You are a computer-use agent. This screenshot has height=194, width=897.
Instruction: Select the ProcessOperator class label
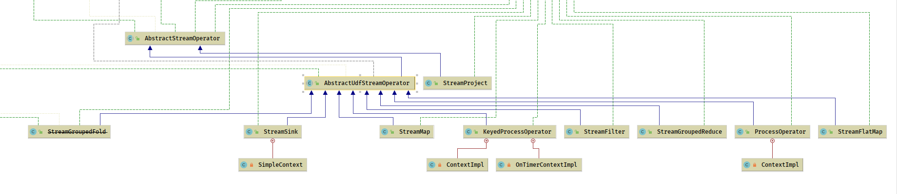(x=780, y=132)
